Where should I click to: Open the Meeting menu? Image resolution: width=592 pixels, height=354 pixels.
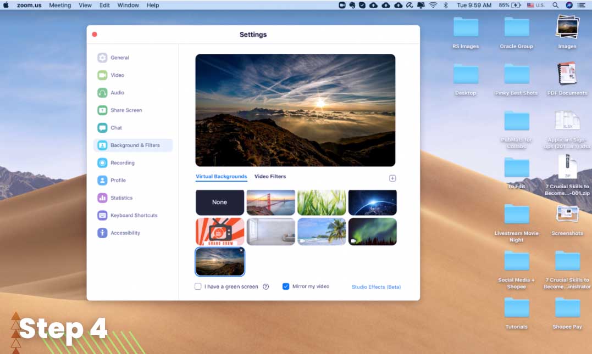[x=60, y=5]
